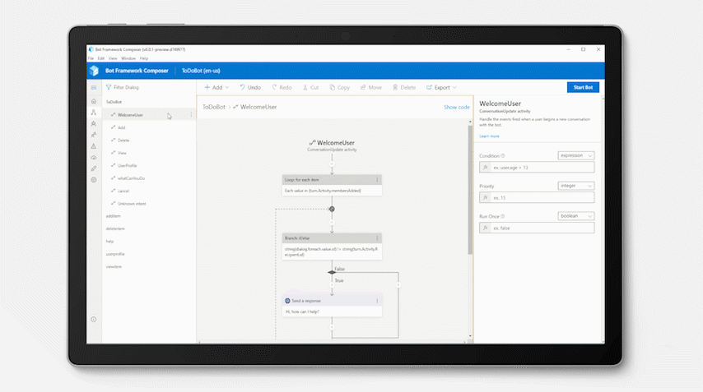Open the Settings gear sidebar icon
703x392 pixels.
point(94,180)
